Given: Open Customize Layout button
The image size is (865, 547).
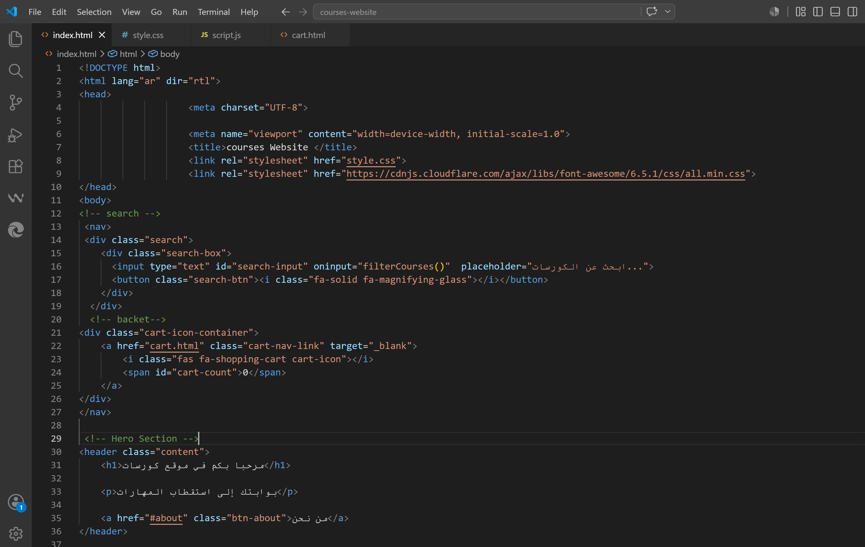Looking at the screenshot, I should 800,12.
